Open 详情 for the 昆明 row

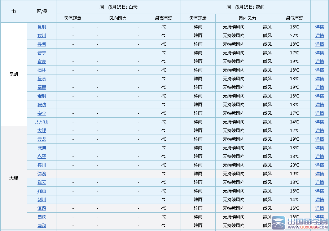coord(320,27)
